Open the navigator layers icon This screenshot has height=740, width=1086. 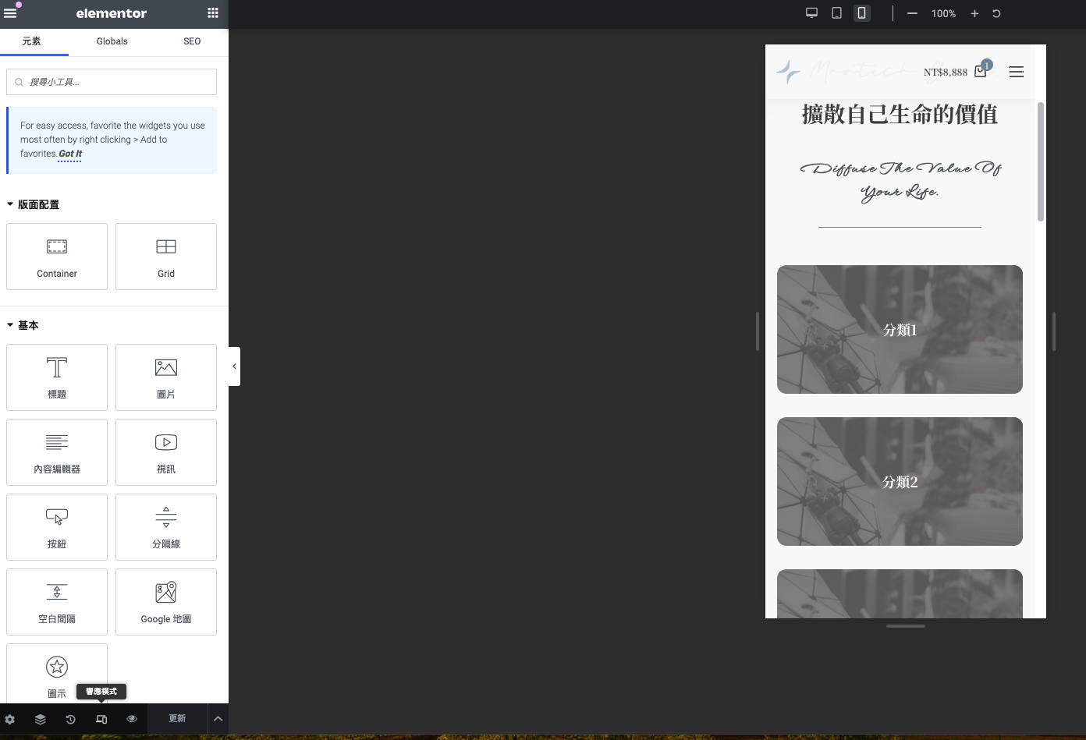(x=41, y=719)
